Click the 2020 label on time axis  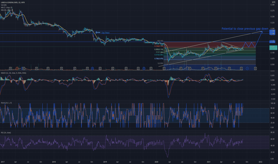156,162
